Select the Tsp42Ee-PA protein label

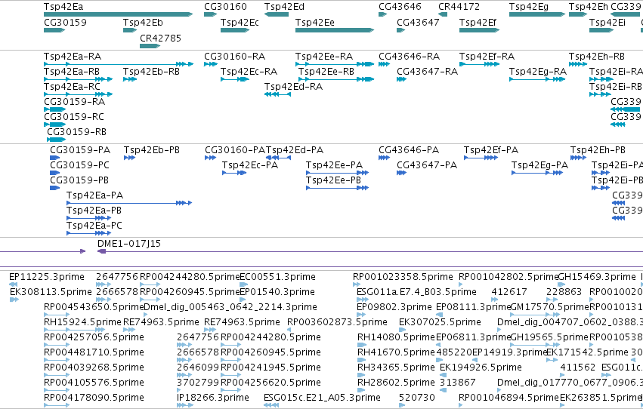[334, 165]
